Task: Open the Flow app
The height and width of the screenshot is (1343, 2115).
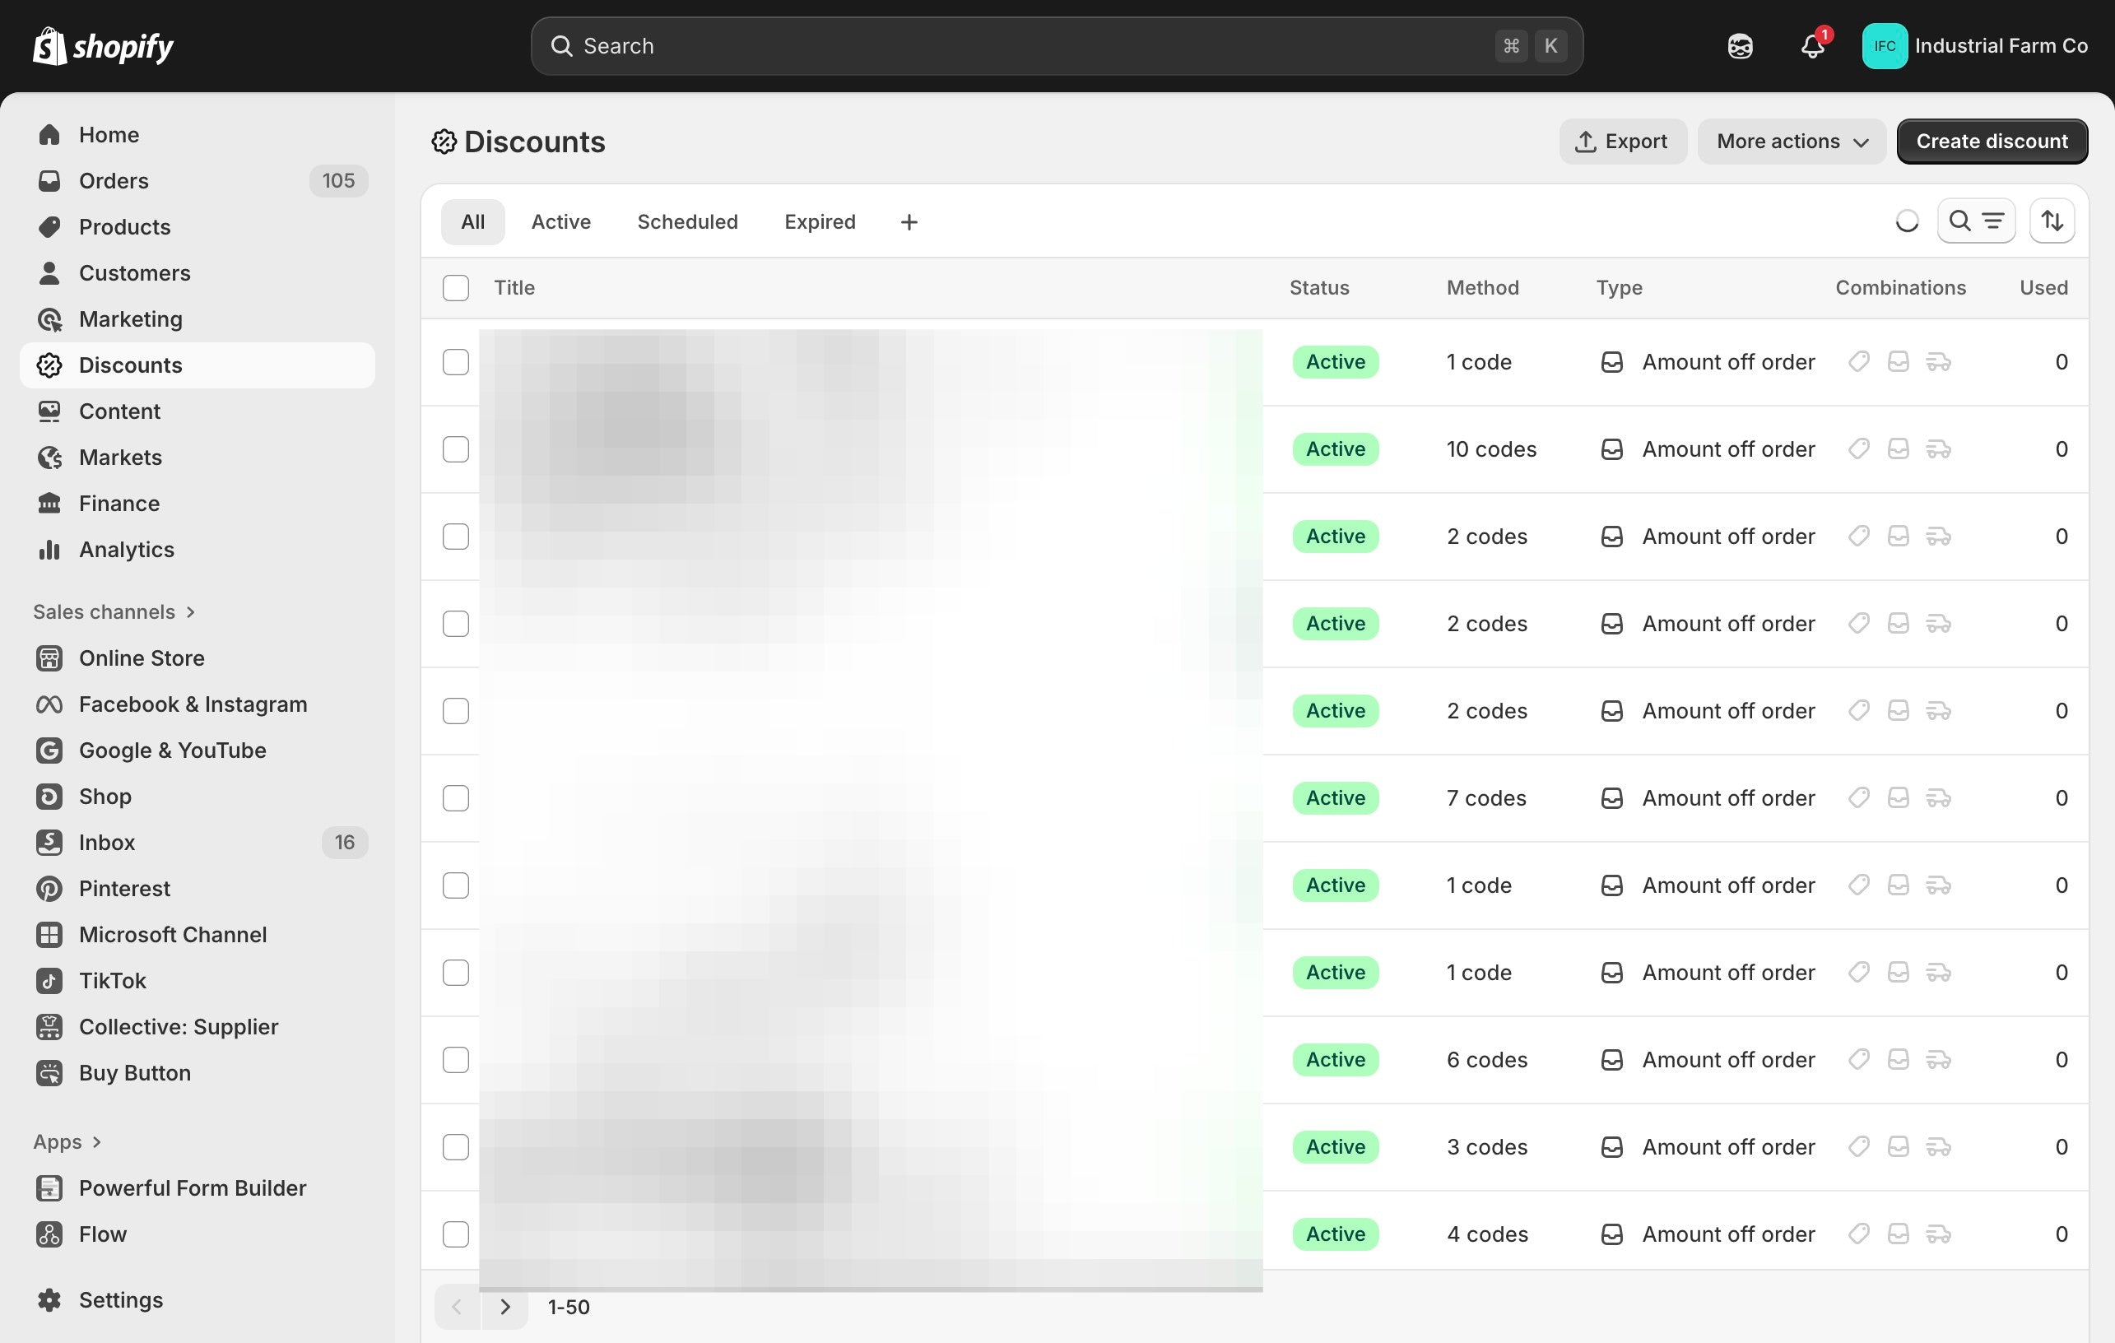Action: pos(103,1234)
